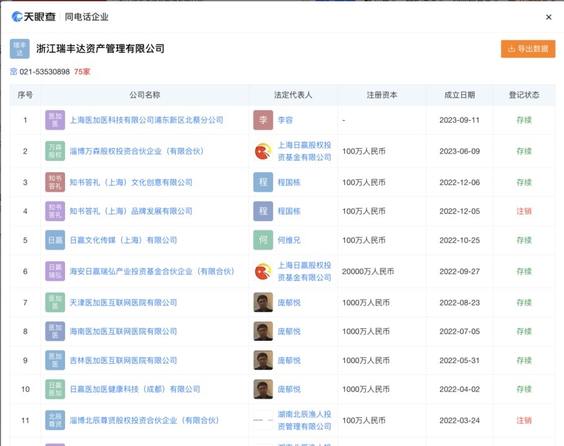564x446 pixels.
Task: Click the 医加医 logo beside 天津医加医
Action: coord(55,303)
